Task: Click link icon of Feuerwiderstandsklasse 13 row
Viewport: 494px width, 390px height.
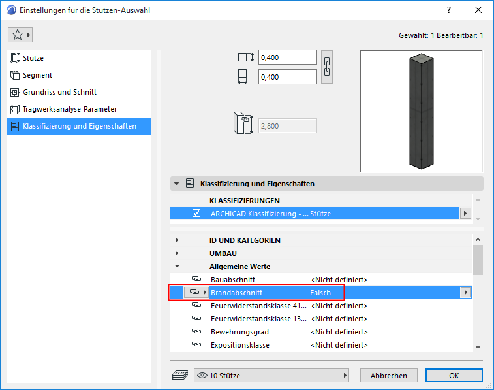Action: [x=196, y=318]
